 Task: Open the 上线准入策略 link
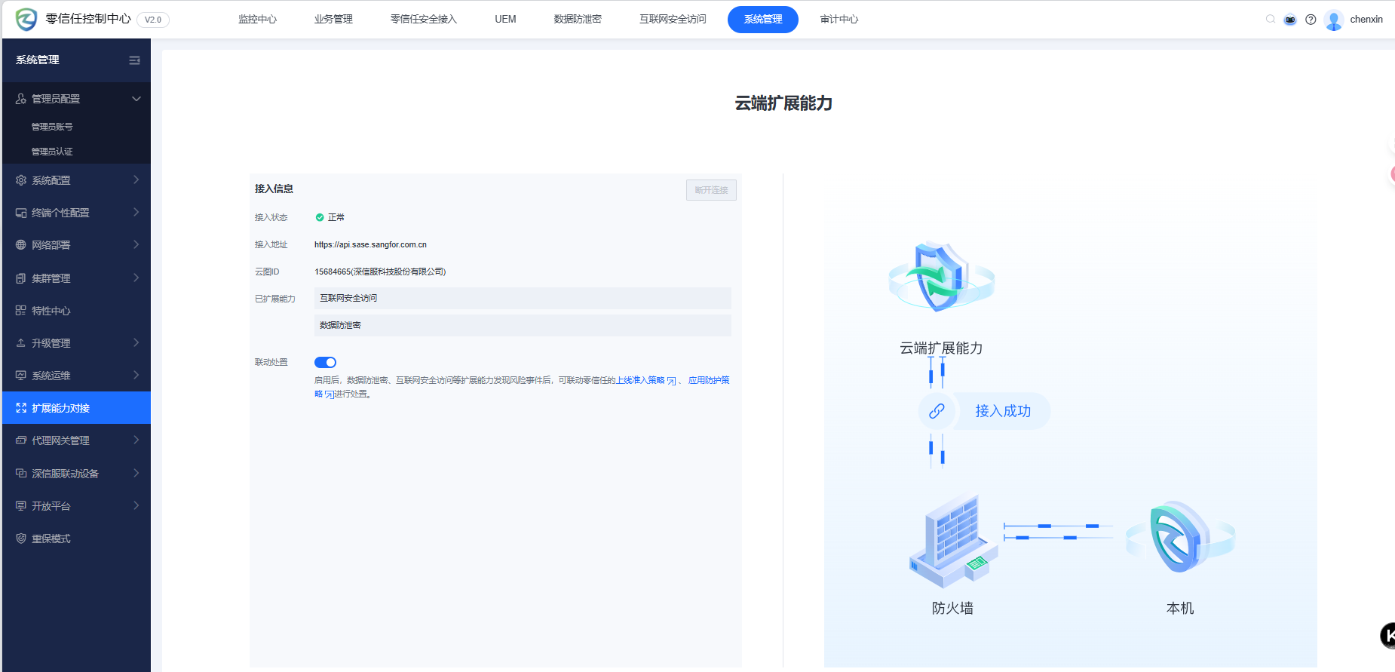(640, 380)
